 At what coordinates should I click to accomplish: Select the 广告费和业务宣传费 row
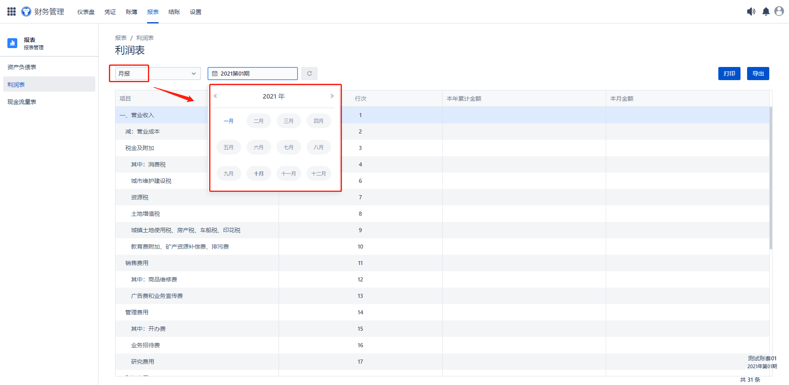point(442,296)
